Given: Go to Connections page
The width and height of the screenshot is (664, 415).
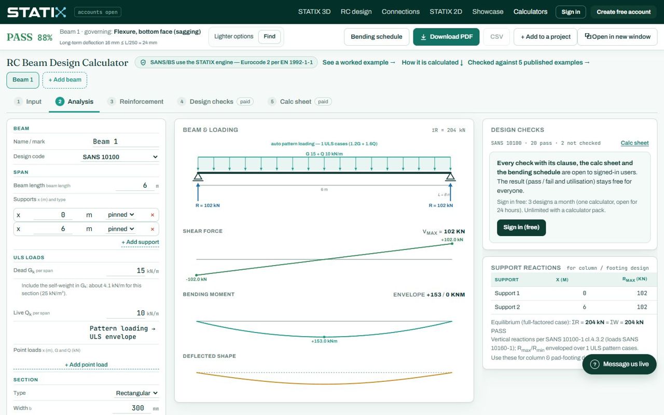Looking at the screenshot, I should 400,12.
